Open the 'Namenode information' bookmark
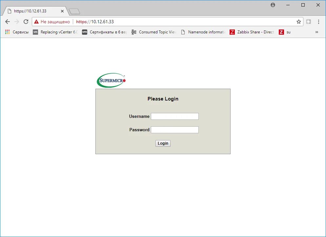326x237 pixels. [x=203, y=32]
